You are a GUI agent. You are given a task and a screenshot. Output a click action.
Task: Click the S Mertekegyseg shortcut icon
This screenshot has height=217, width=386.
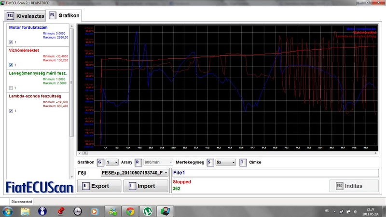coord(210,162)
